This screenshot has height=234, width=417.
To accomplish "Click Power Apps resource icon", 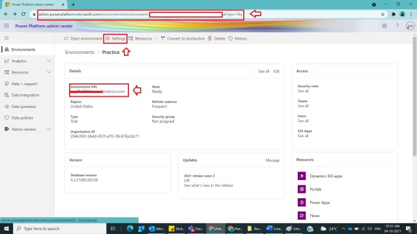I will 302,202.
